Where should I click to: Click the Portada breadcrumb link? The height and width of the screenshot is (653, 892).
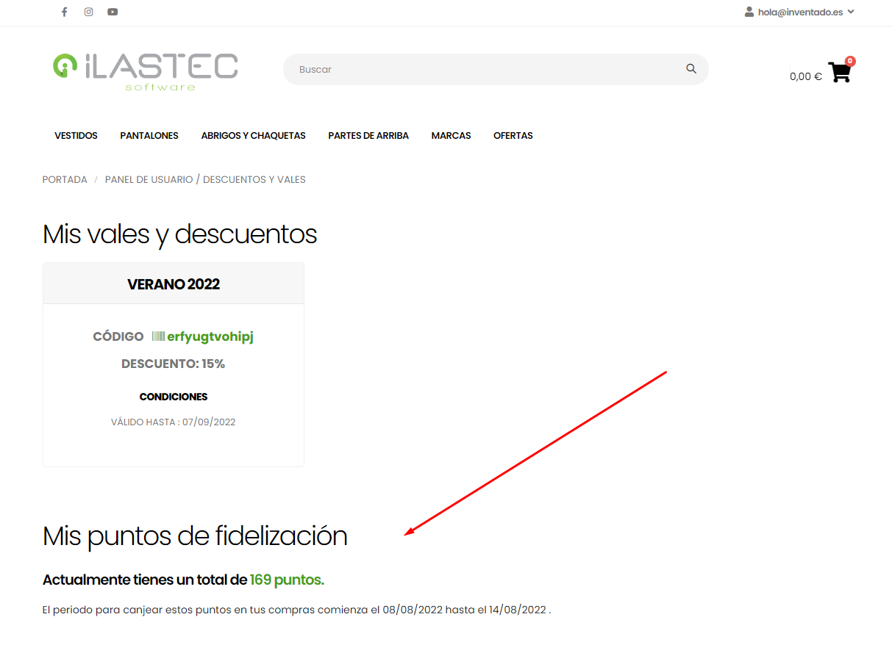tap(65, 180)
